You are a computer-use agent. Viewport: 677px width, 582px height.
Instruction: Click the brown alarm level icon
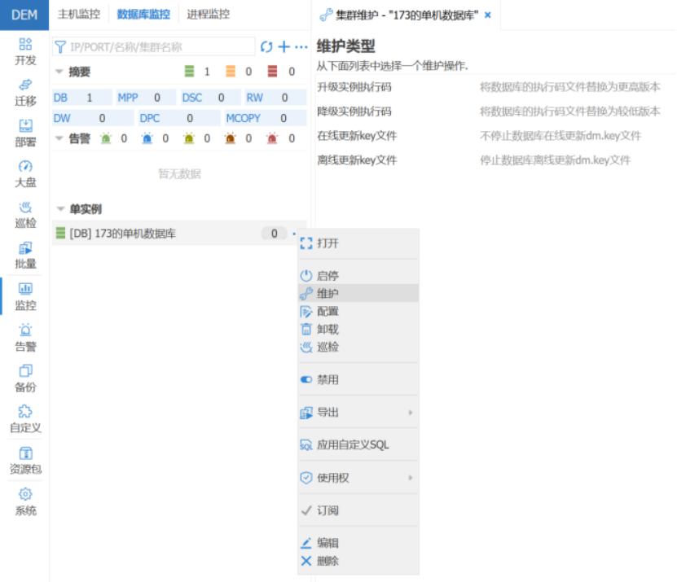[230, 138]
